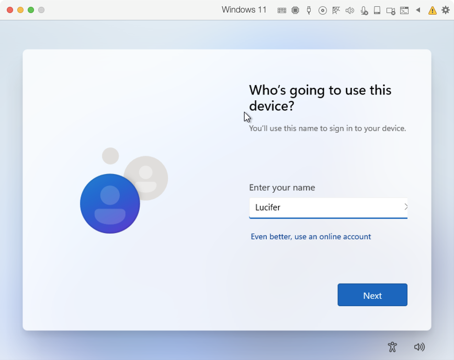Open the USB devices icon

click(x=309, y=10)
